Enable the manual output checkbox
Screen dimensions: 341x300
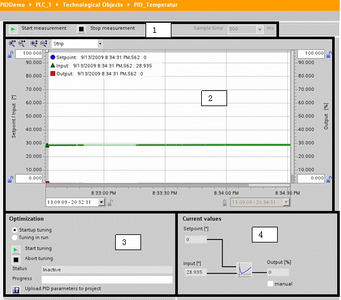(x=270, y=284)
